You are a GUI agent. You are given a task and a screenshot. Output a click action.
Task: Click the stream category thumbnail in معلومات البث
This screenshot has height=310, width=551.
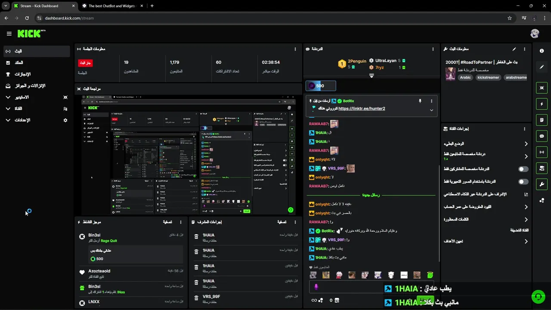[450, 74]
